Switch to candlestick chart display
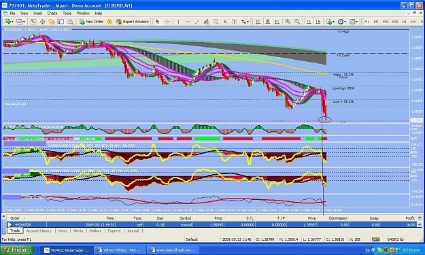425x255 pixels. 267,22
